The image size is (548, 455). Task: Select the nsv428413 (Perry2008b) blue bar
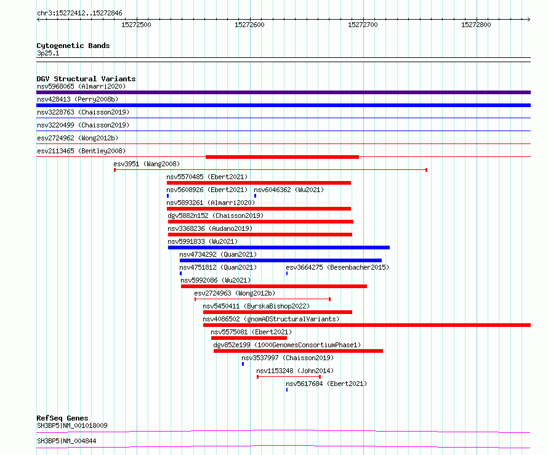[x=283, y=105]
